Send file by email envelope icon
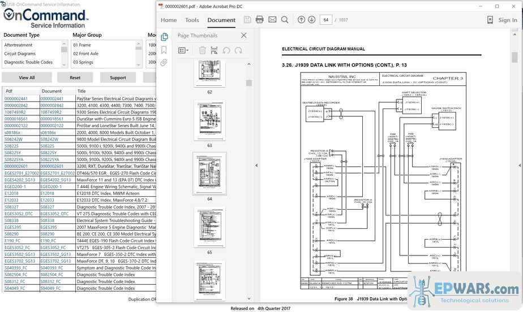This screenshot has width=523, height=312. pyautogui.click(x=272, y=20)
